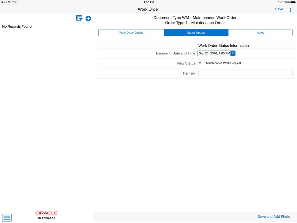Tap the Bluetooth status icon
This screenshot has width=297, height=223.
click(281, 2)
